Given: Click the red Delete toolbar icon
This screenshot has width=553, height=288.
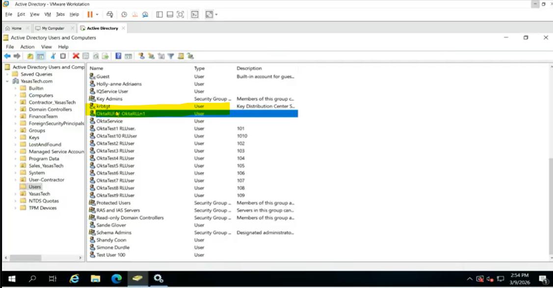Looking at the screenshot, I should pyautogui.click(x=76, y=56).
